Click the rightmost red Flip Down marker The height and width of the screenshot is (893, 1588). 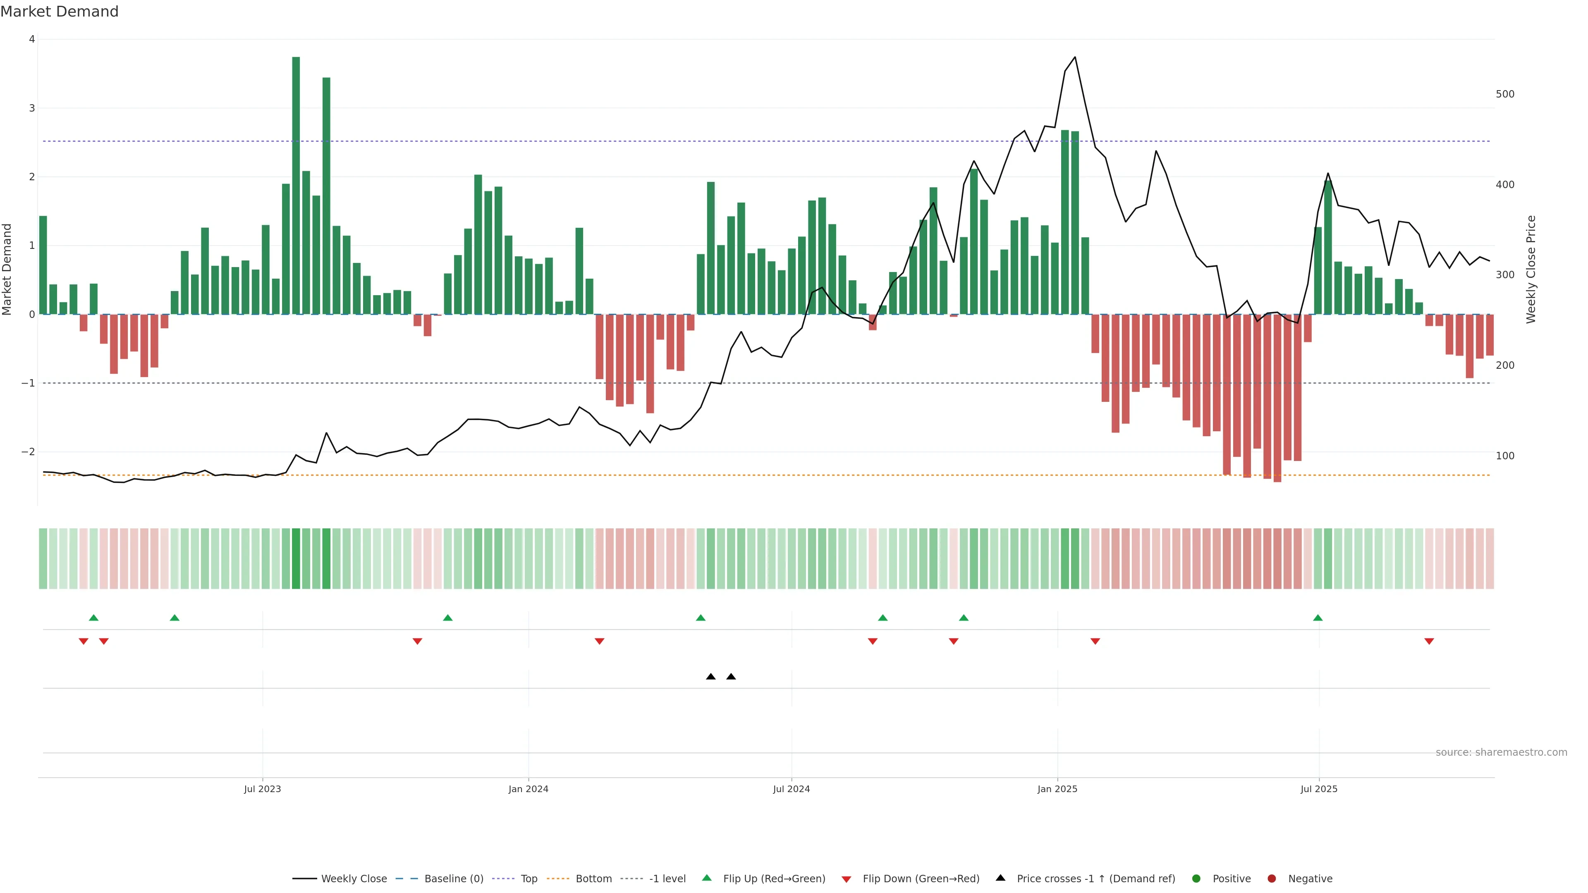click(1429, 642)
